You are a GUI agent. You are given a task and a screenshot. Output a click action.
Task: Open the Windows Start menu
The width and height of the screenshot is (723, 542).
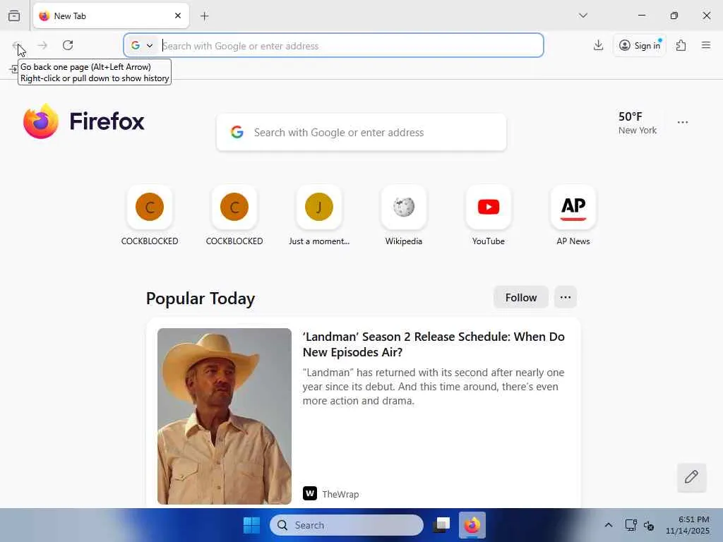click(x=251, y=525)
